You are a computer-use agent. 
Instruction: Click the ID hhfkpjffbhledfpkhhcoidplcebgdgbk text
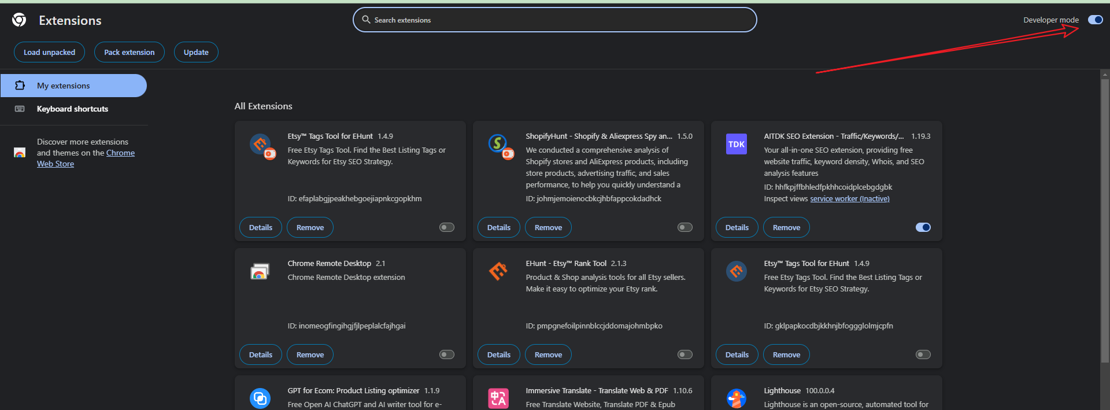coord(828,187)
